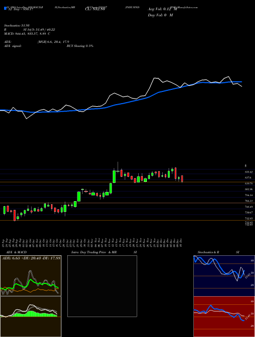Click the 837.6 price axis label

(x=248, y=178)
